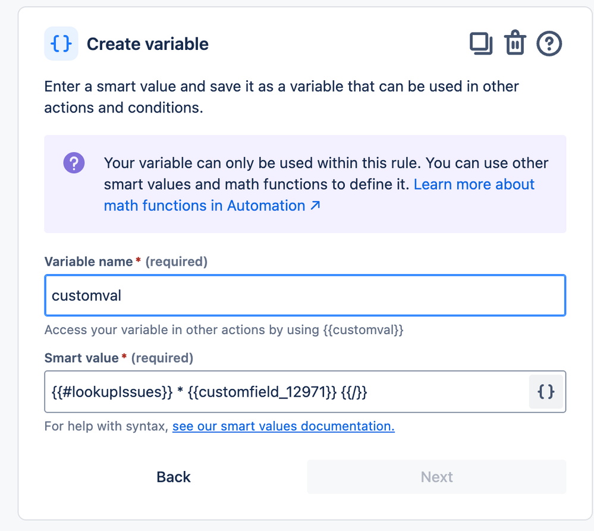
Task: Click the Back button
Action: click(x=174, y=477)
